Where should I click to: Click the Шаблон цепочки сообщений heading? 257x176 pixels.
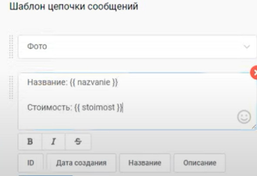pyautogui.click(x=74, y=7)
